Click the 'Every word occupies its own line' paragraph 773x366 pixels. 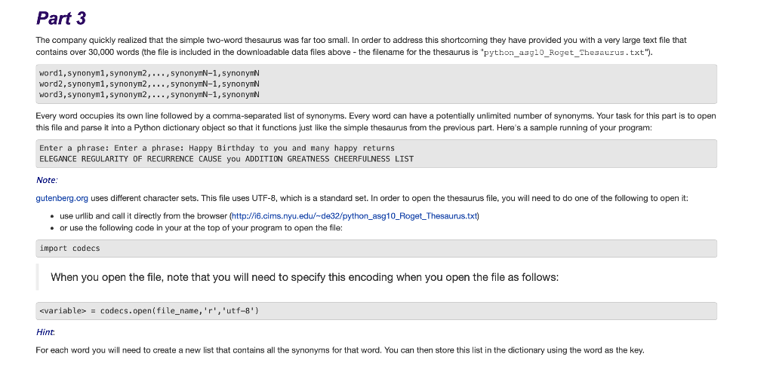[x=376, y=122]
